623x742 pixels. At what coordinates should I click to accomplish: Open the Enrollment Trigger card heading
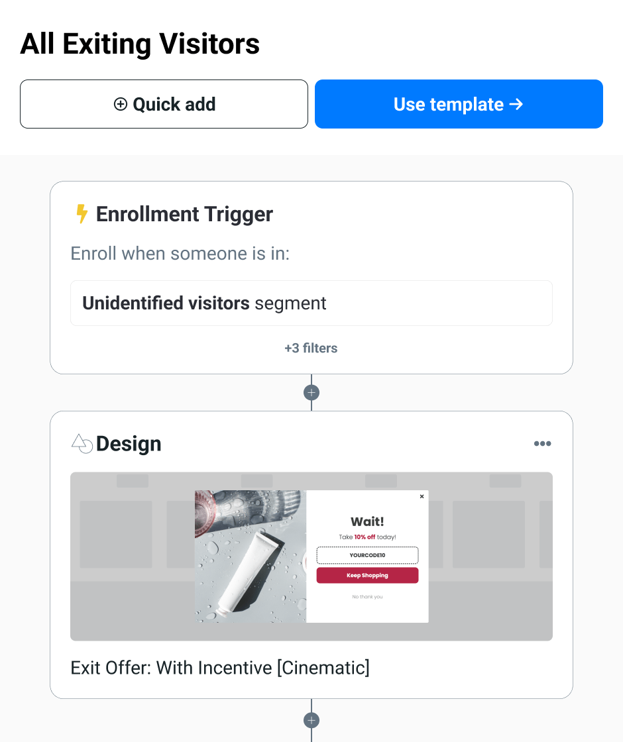coord(185,214)
